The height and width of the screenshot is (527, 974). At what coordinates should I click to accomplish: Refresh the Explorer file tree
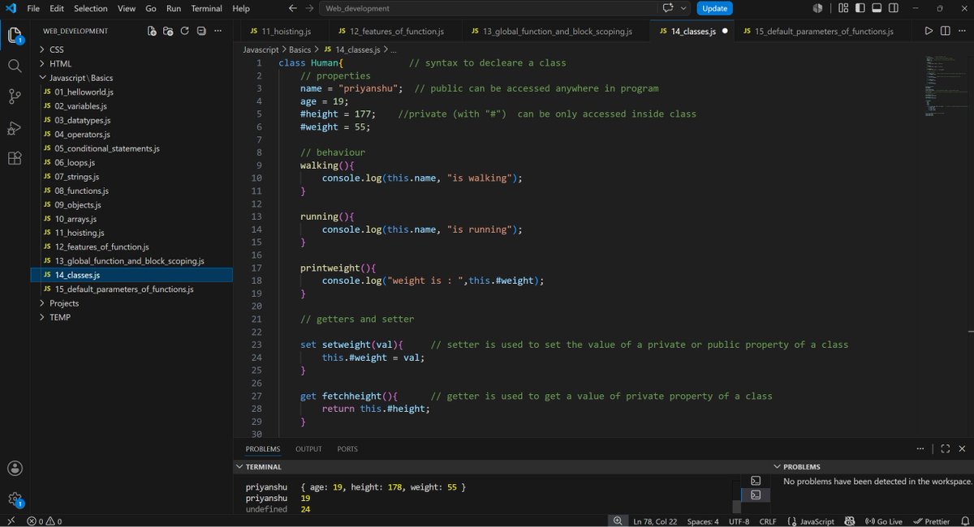click(184, 32)
